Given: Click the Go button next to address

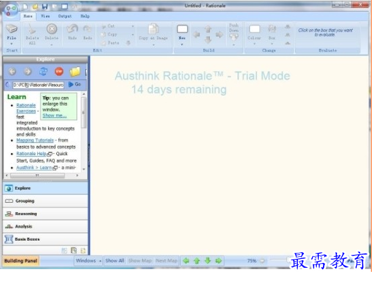Looking at the screenshot, I should 74,84.
